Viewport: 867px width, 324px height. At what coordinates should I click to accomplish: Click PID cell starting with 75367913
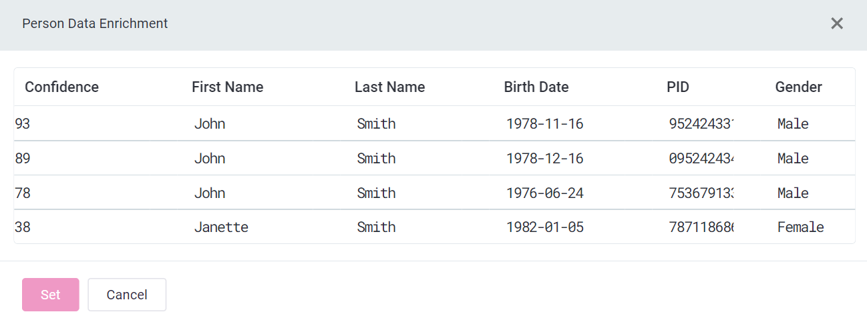coord(701,193)
